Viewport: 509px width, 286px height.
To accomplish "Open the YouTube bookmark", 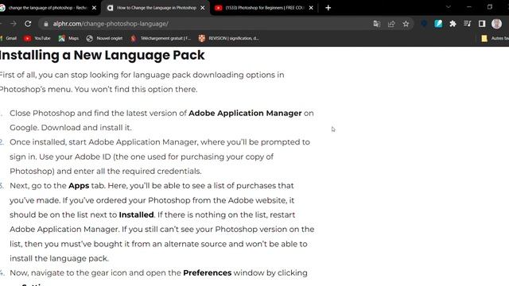I will (37, 38).
